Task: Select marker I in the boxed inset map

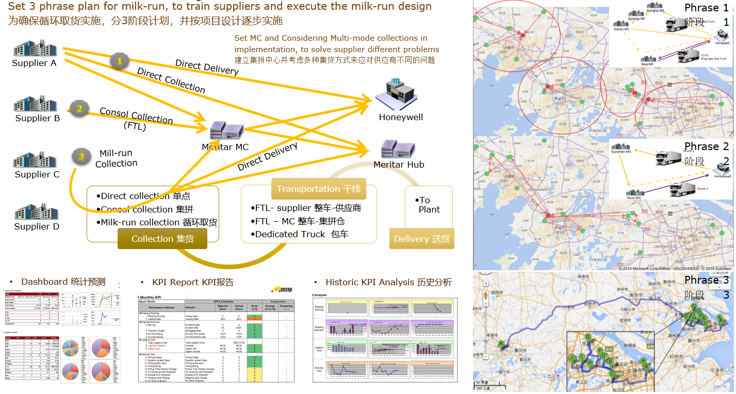Action: click(x=581, y=358)
